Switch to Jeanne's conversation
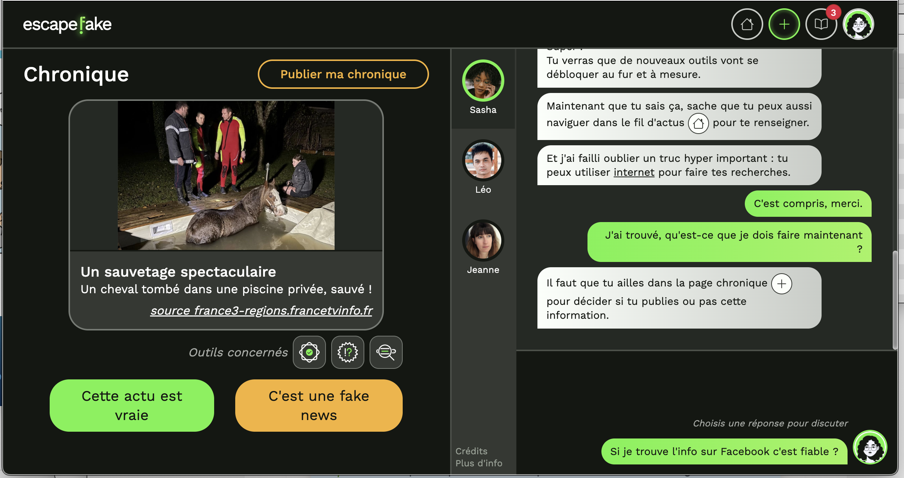This screenshot has width=904, height=478. point(483,247)
